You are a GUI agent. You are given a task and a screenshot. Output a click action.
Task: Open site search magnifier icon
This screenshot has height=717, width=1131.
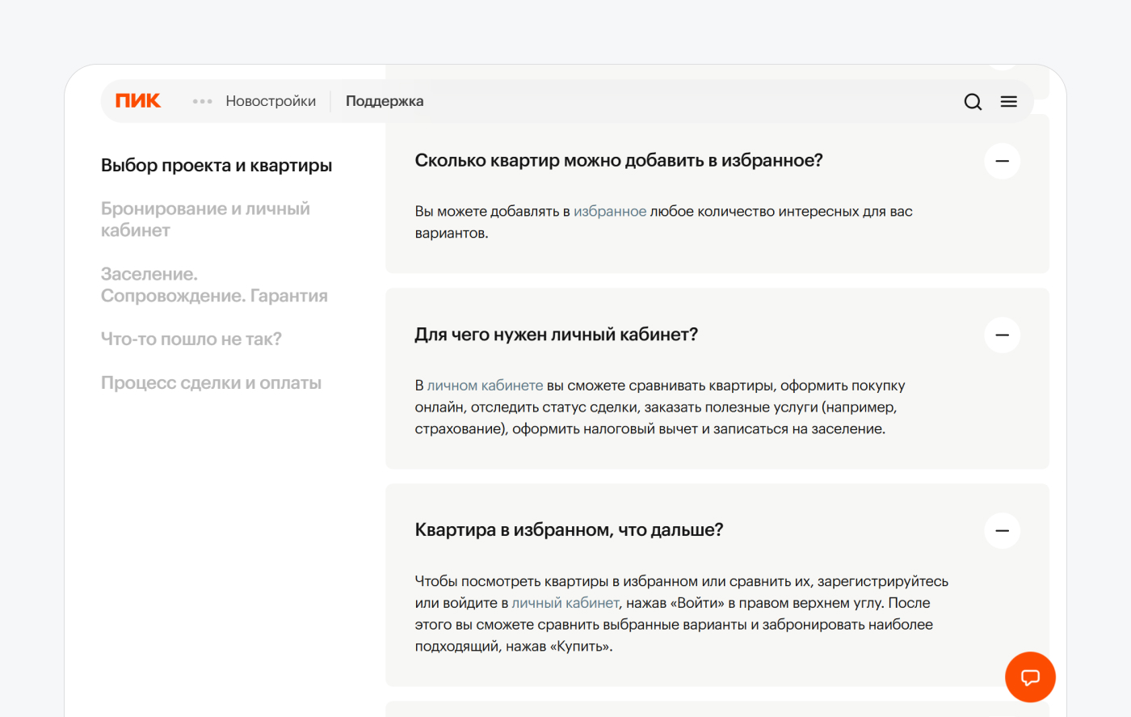(973, 102)
